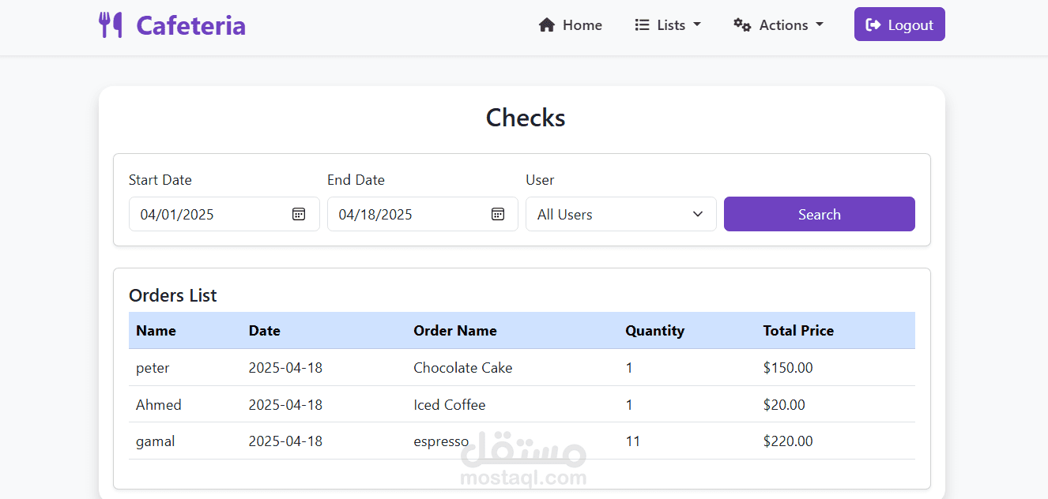
Task: Click the list icon beside Lists
Action: 642,25
